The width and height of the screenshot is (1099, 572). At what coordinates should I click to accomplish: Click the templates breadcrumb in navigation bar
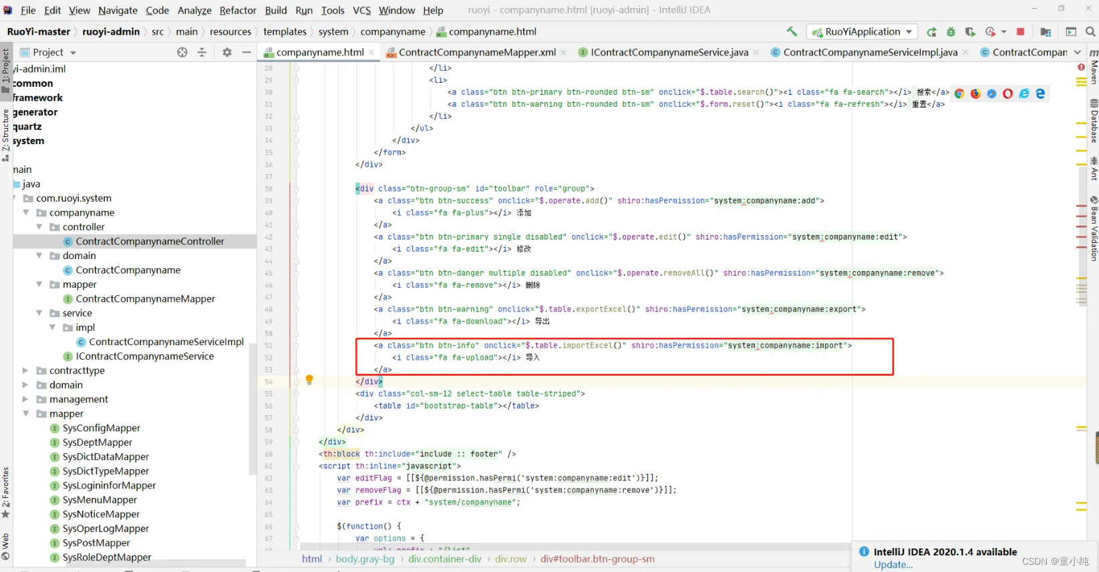pos(285,31)
